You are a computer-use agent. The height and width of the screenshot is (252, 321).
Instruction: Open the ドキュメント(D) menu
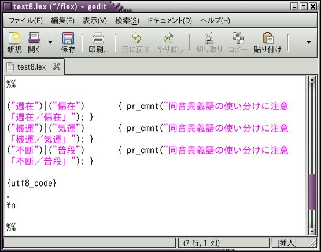(x=169, y=20)
